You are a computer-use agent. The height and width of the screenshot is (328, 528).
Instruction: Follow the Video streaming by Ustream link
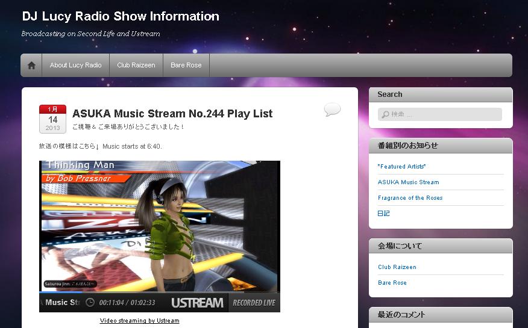[139, 321]
